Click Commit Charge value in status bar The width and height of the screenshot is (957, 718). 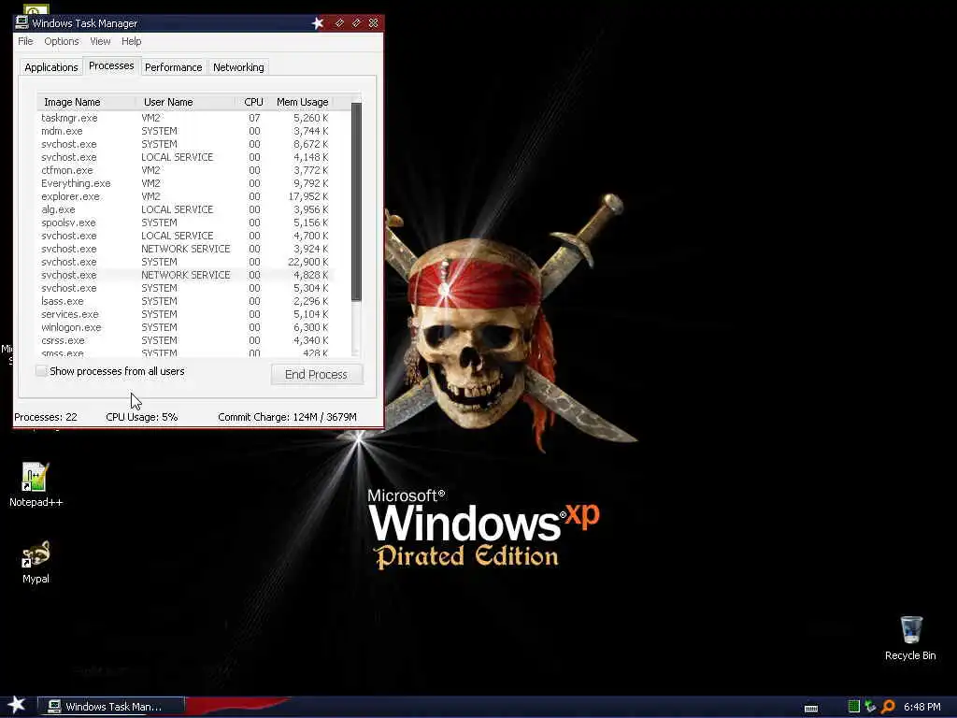(288, 417)
